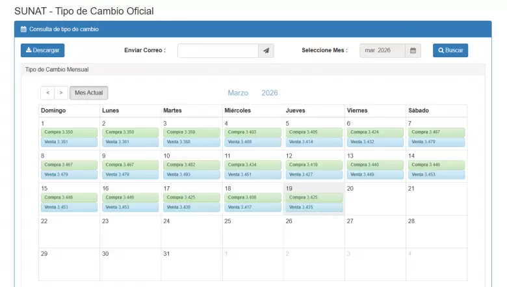
Task: Select the Venta 3.414 badge on Thursday the 5th
Action: pos(313,142)
